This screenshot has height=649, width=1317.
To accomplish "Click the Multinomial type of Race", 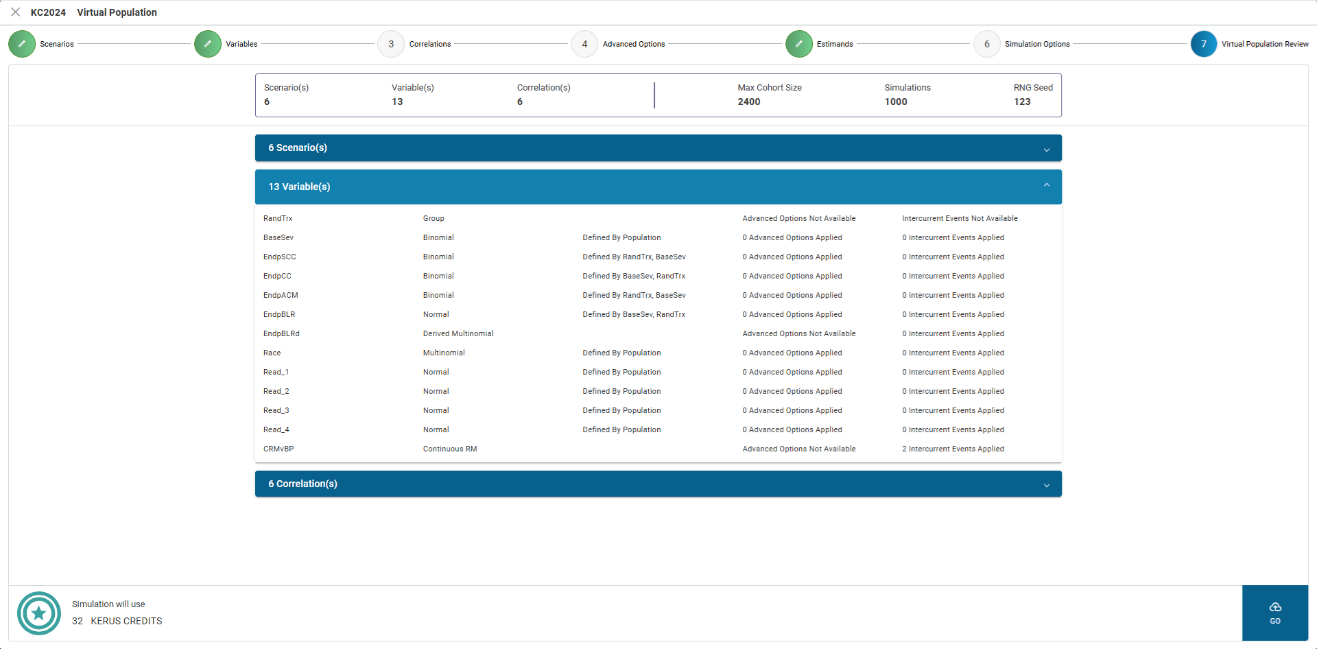I will click(x=444, y=353).
